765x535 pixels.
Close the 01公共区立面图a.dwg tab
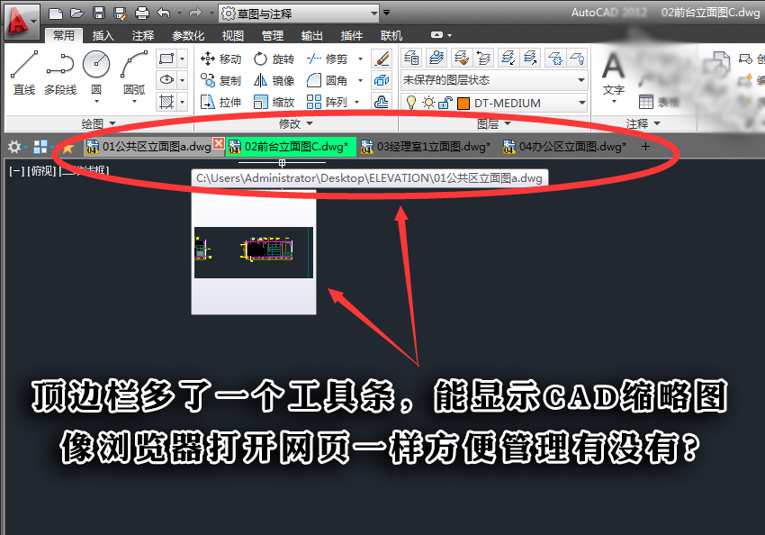[x=219, y=145]
